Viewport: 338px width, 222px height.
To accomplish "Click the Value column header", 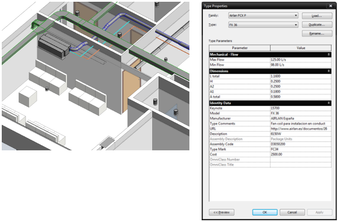I will (x=301, y=48).
